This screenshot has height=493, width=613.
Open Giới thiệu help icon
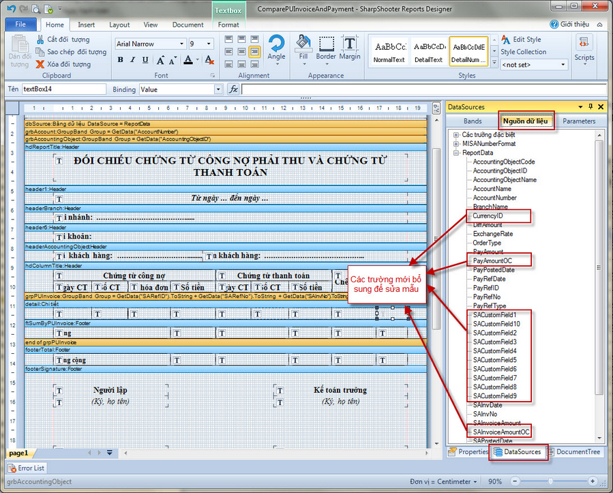[x=554, y=25]
